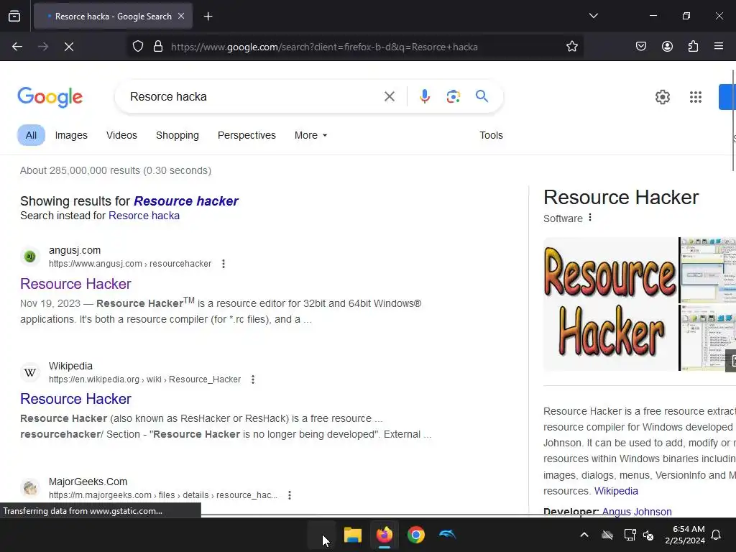This screenshot has height=552, width=736.
Task: Open Firefox recent browsing (Firefox View) icon
Action: [x=14, y=16]
